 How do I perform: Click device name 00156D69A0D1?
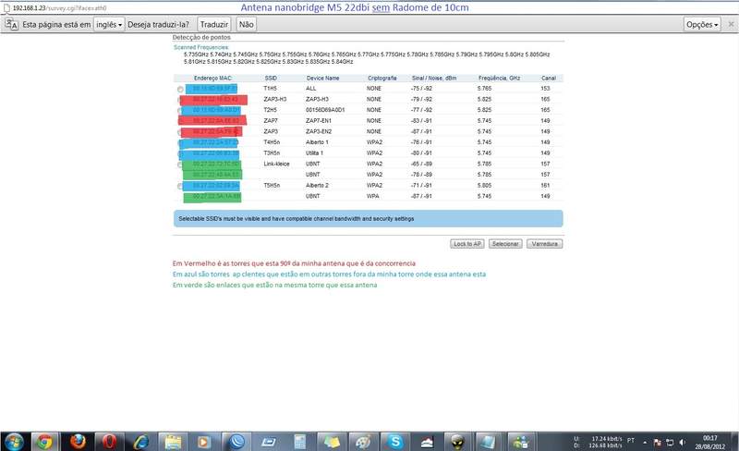coord(325,110)
